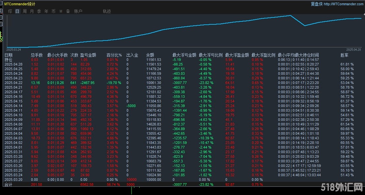Click the M tab
Image resolution: width=365 pixels, height=195 pixels.
pyautogui.click(x=61, y=11)
